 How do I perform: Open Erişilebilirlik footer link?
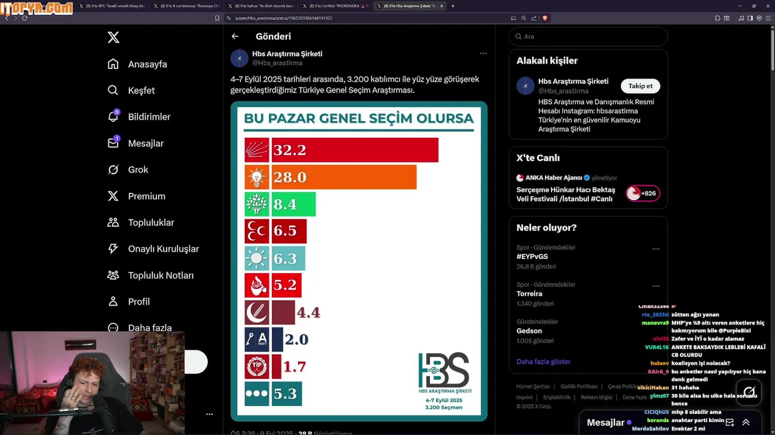pos(557,398)
